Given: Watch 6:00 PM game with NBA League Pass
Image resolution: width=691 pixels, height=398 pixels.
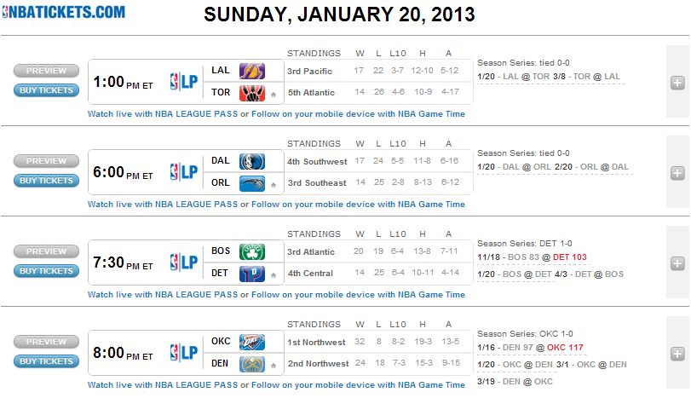Looking at the screenshot, I should [x=163, y=205].
